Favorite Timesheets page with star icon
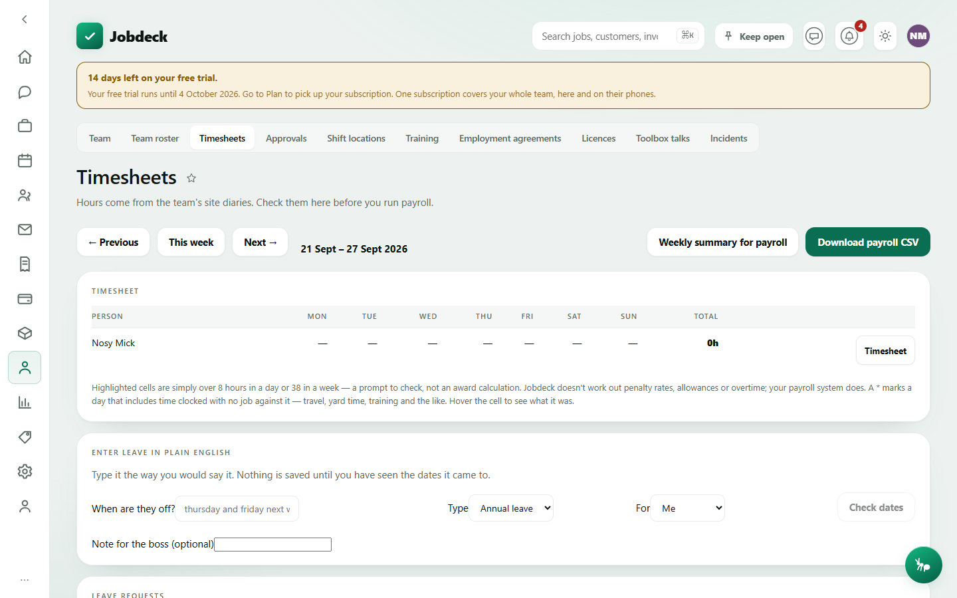Viewport: 957px width, 598px height. 191,178
